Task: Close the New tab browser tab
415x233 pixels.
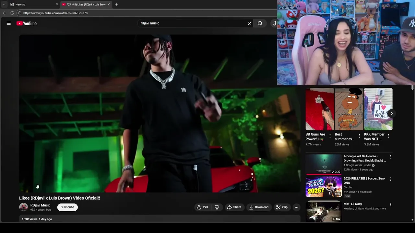Action: (57, 5)
